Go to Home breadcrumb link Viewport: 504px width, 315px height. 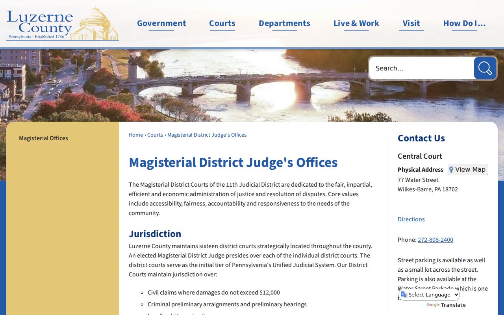point(136,135)
